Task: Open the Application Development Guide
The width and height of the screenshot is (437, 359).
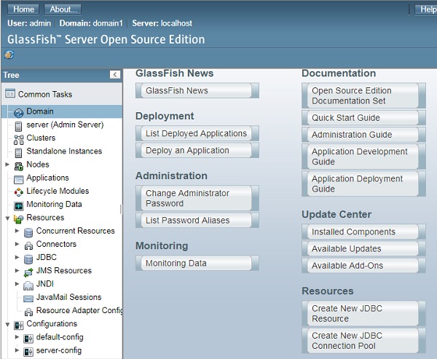Action: (x=363, y=157)
